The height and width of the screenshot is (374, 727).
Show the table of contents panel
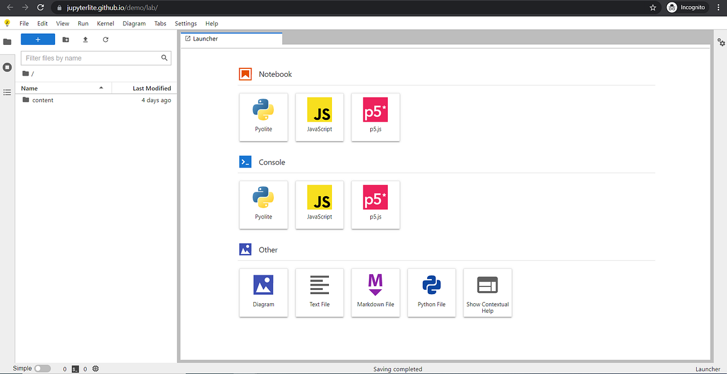(7, 92)
